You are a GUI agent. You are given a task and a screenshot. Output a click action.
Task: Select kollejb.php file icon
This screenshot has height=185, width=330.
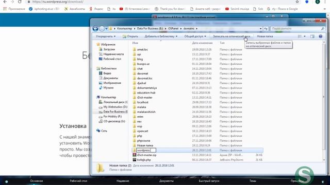click(135, 160)
